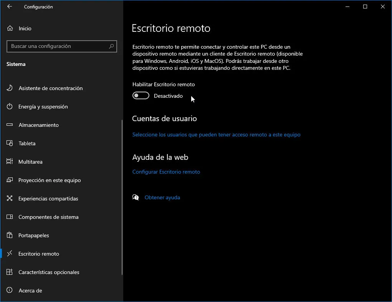Select Multitarea in sidebar
Screen dimensions: 392x302
point(61,162)
